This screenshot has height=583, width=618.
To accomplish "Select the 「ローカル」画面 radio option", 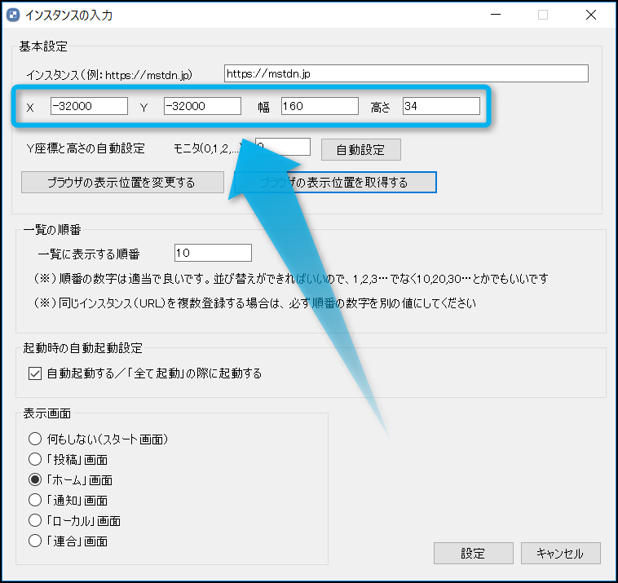I will coord(35,520).
